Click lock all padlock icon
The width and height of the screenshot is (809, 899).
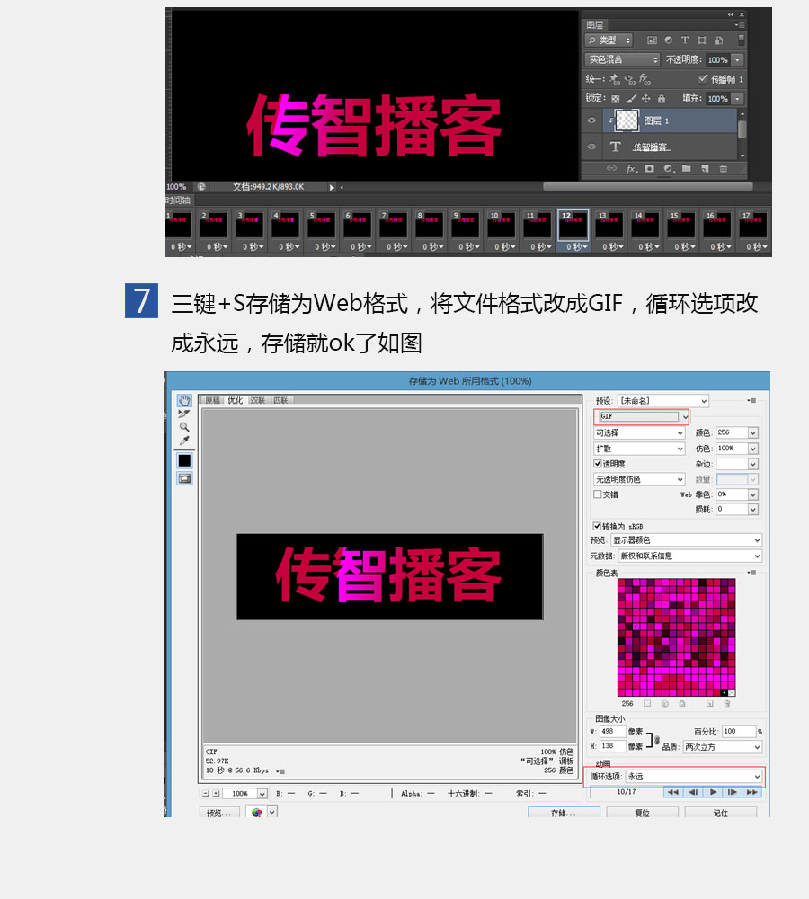pos(662,99)
